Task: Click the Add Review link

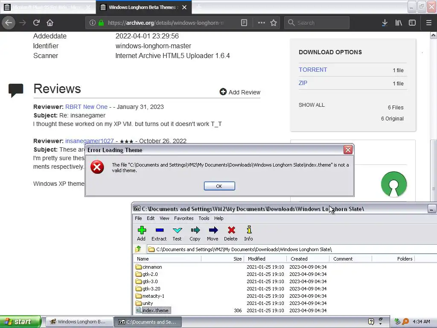Action: click(x=240, y=92)
